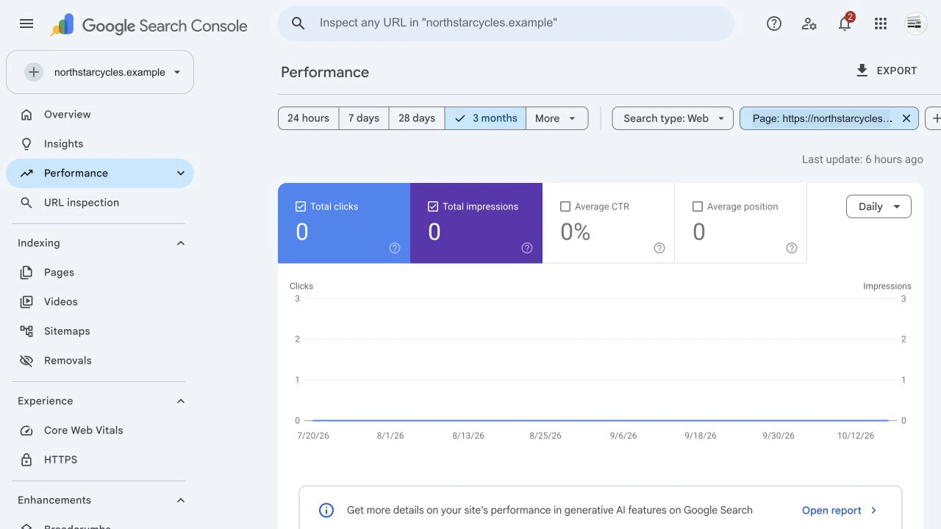Open the Help question mark icon
This screenshot has width=941, height=529.
(773, 24)
